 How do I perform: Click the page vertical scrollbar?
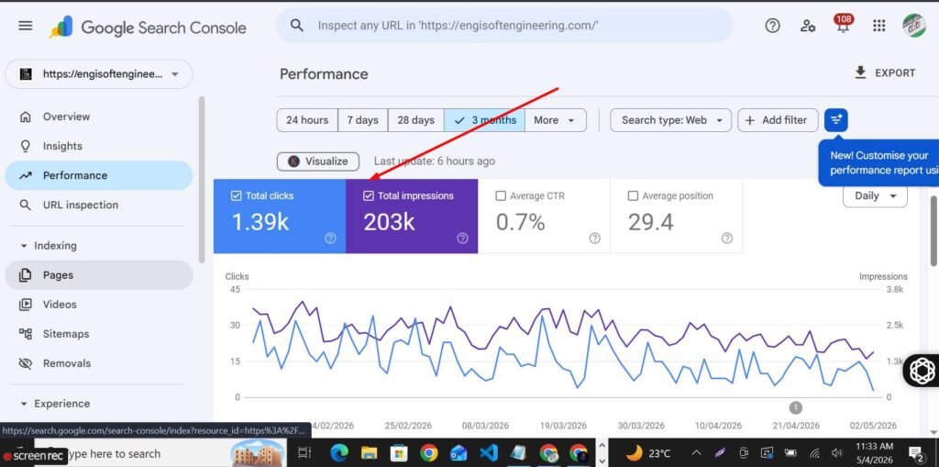pos(933,231)
